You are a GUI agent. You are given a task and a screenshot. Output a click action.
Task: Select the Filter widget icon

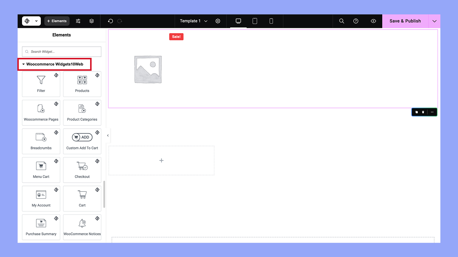(41, 84)
